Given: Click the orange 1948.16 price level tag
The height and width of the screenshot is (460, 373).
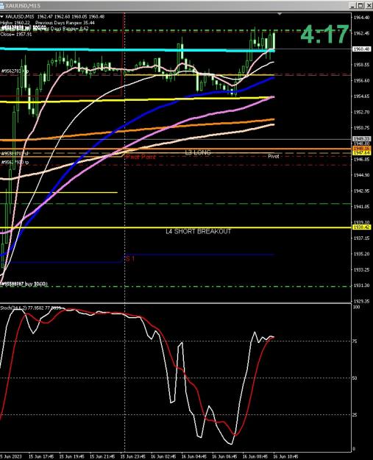Looking at the screenshot, I should [361, 149].
